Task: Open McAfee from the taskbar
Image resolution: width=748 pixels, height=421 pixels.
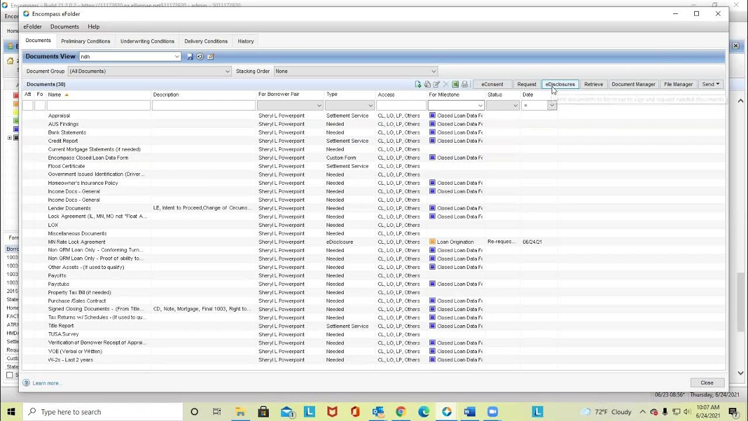Action: (332, 412)
